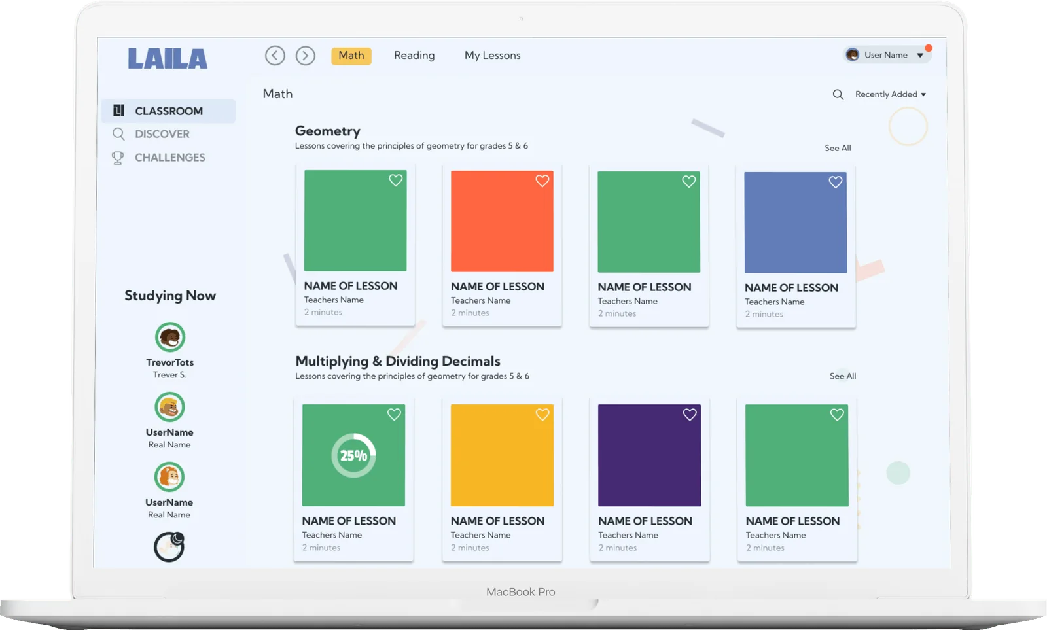Open the User Name account dropdown
1047x630 pixels.
point(887,55)
